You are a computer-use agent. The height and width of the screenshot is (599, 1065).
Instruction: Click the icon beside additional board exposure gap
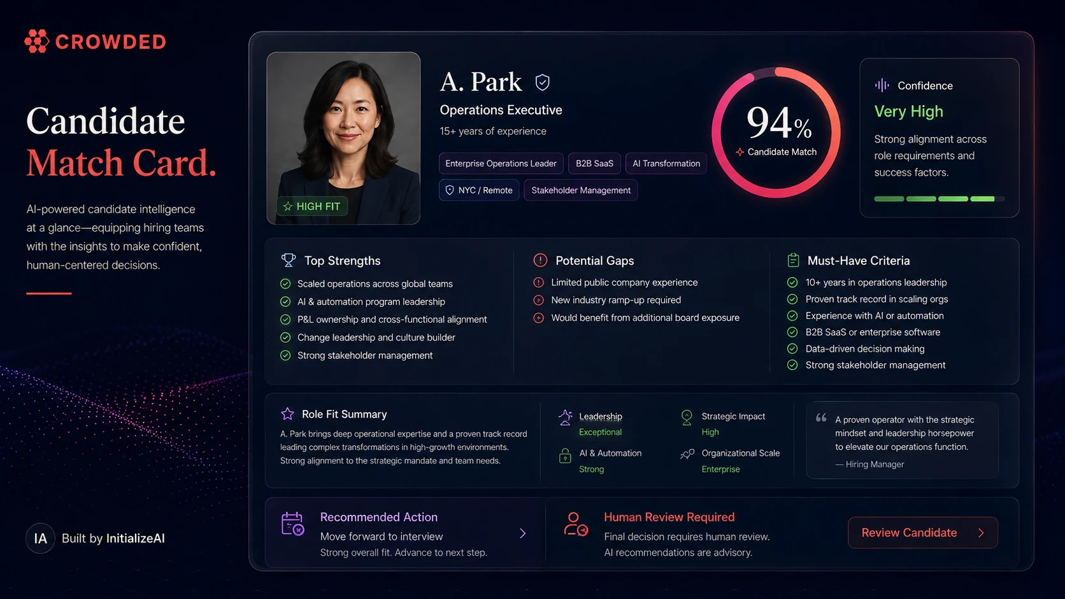coord(539,318)
